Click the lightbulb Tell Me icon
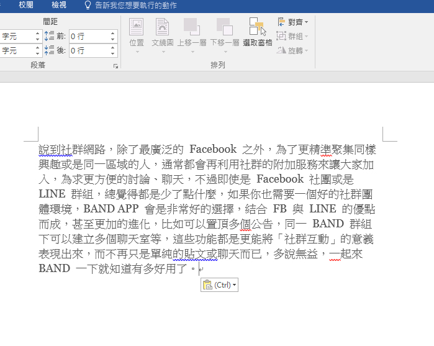 pos(88,5)
